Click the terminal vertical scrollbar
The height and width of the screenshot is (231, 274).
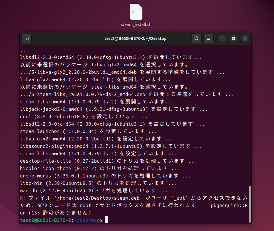click(250, 204)
